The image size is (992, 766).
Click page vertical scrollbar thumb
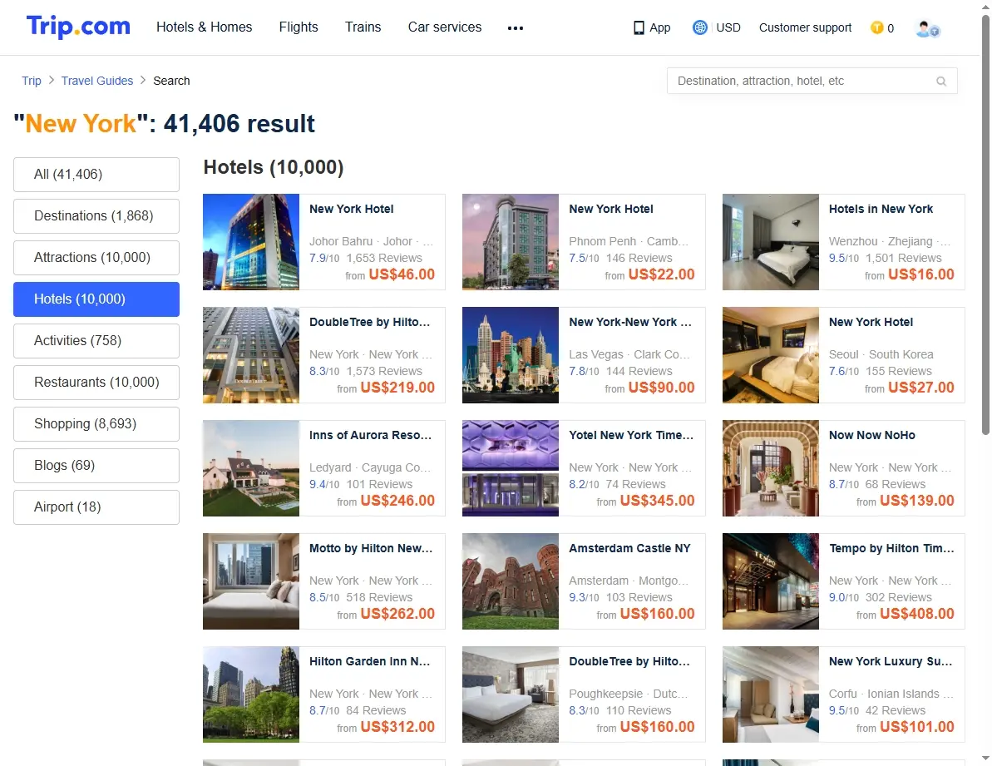pyautogui.click(x=985, y=225)
